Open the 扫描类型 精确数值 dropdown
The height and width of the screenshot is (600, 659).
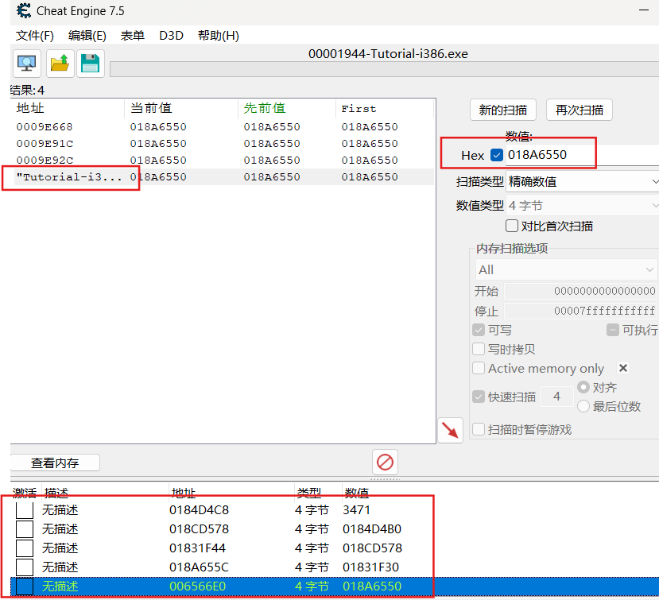(582, 182)
